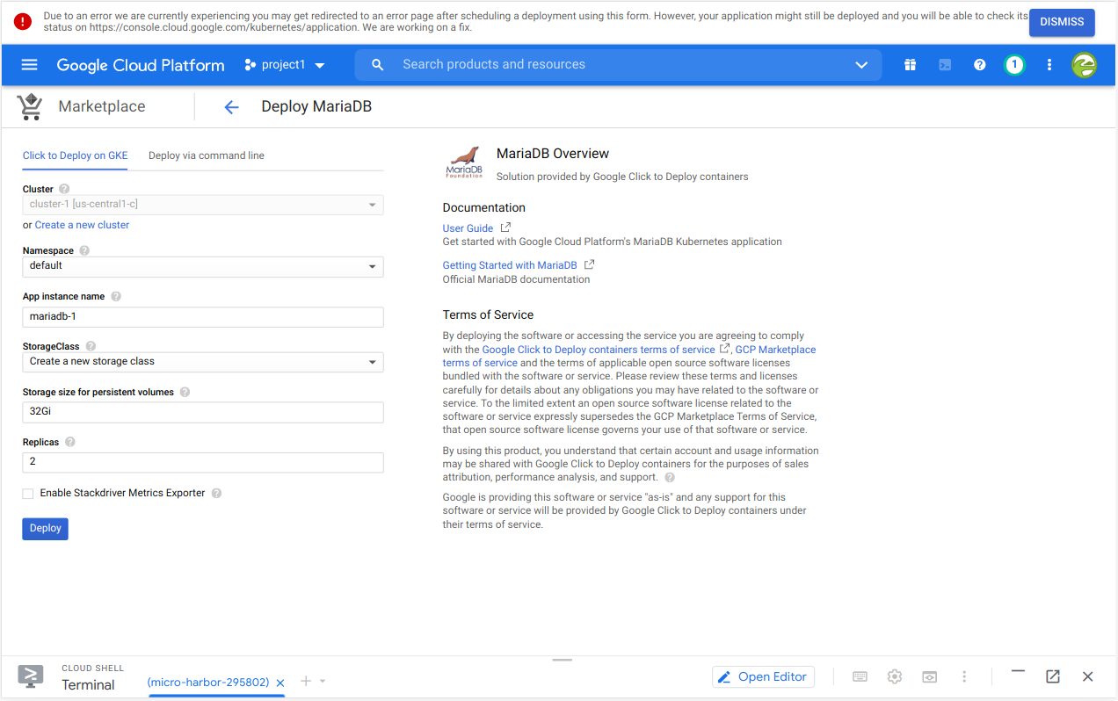1118x701 pixels.
Task: Open the help question mark in the header
Action: coord(980,65)
